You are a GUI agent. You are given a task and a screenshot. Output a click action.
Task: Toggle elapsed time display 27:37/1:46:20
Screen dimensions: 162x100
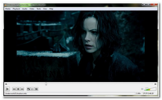pyautogui.click(x=148, y=94)
